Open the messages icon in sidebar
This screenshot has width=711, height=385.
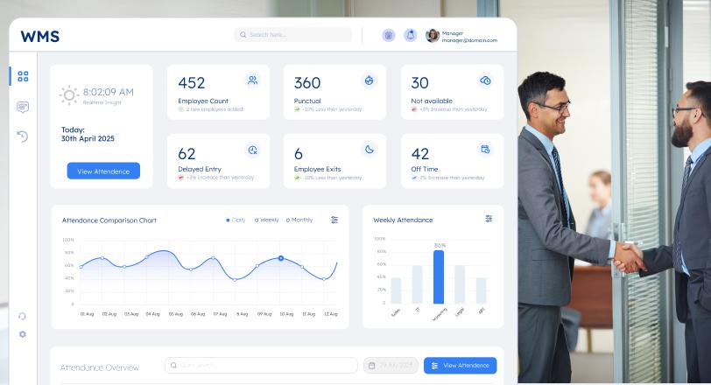pyautogui.click(x=23, y=107)
